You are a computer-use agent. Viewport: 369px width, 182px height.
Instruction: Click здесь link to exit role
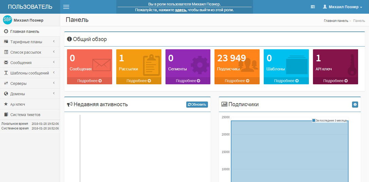181,10
